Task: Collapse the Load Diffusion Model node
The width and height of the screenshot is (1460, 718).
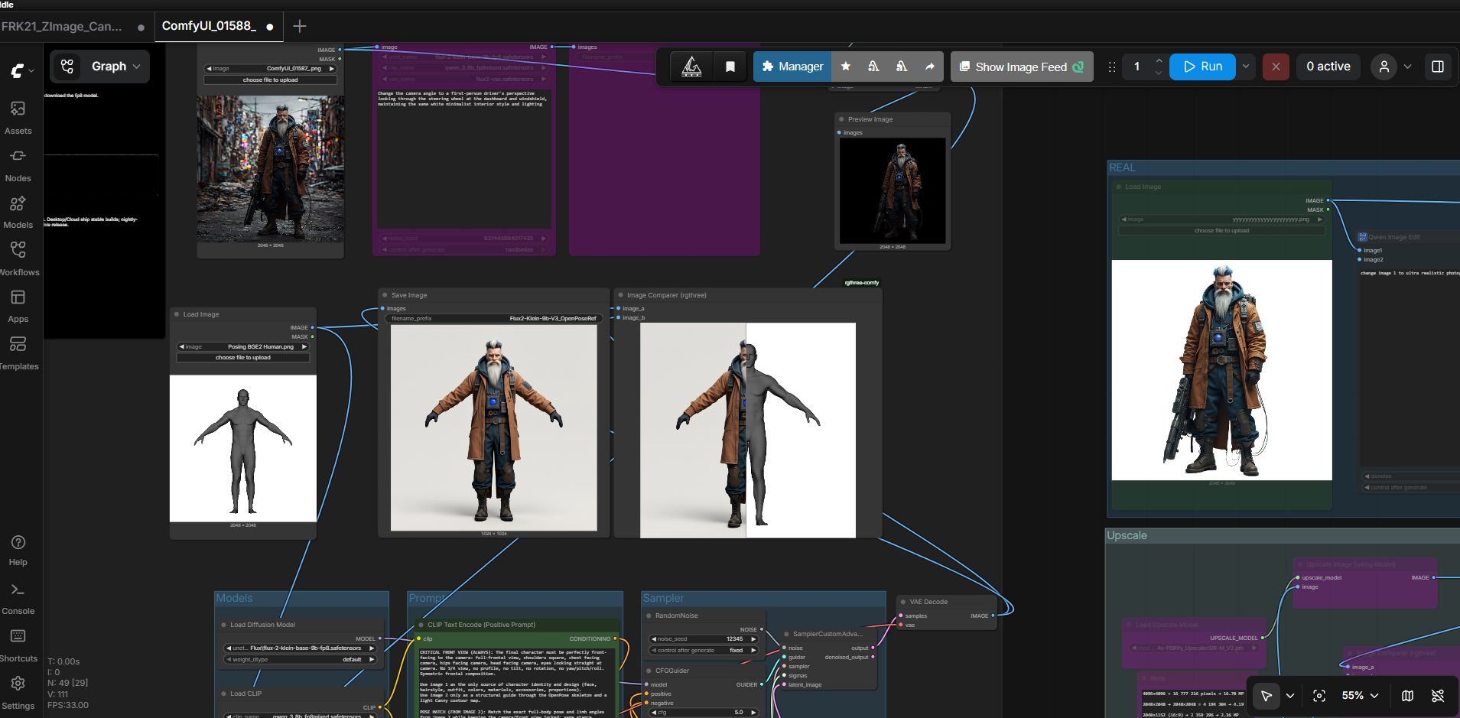Action: click(x=223, y=625)
